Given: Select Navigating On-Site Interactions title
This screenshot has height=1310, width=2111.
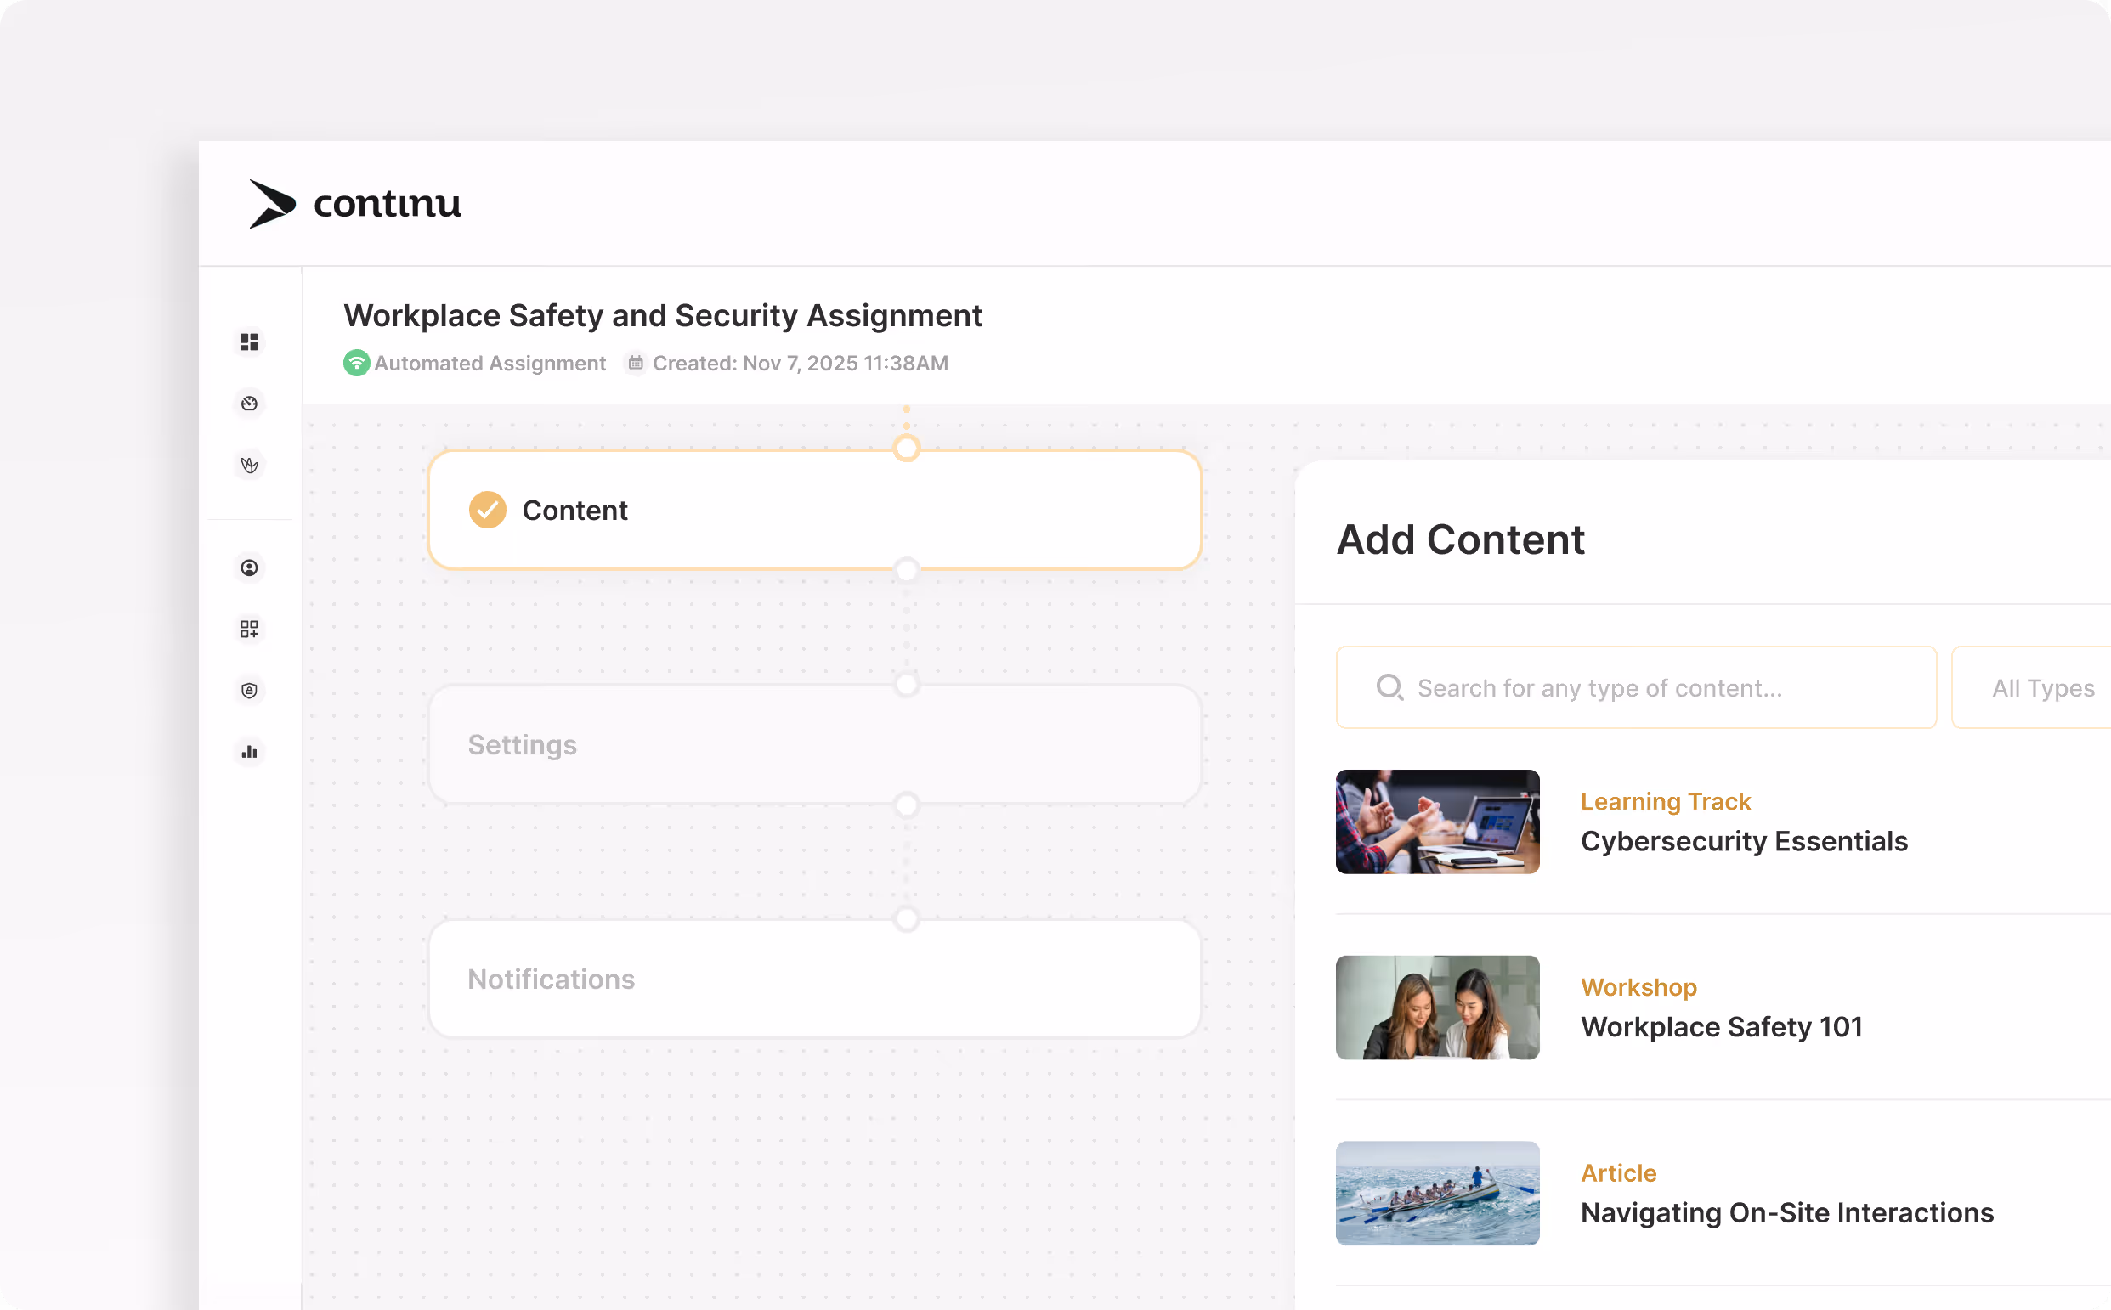Looking at the screenshot, I should tap(1787, 1213).
